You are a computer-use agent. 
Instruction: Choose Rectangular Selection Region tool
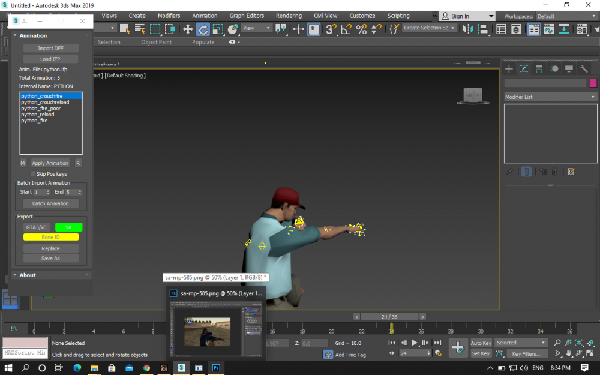click(x=155, y=29)
